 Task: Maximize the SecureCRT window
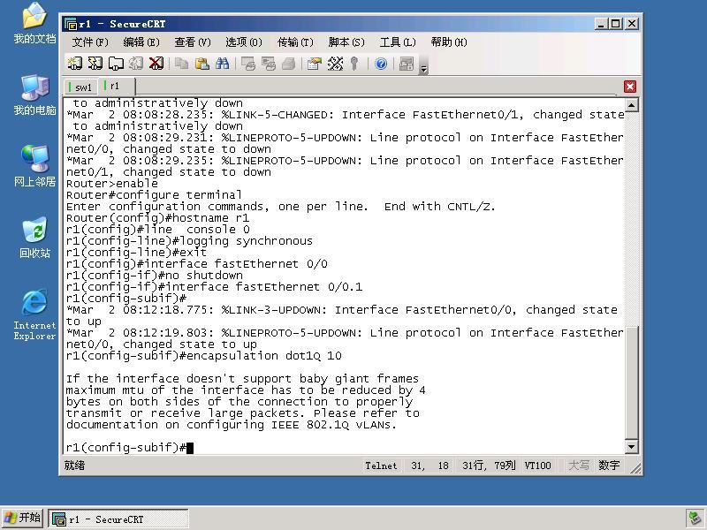tap(615, 24)
